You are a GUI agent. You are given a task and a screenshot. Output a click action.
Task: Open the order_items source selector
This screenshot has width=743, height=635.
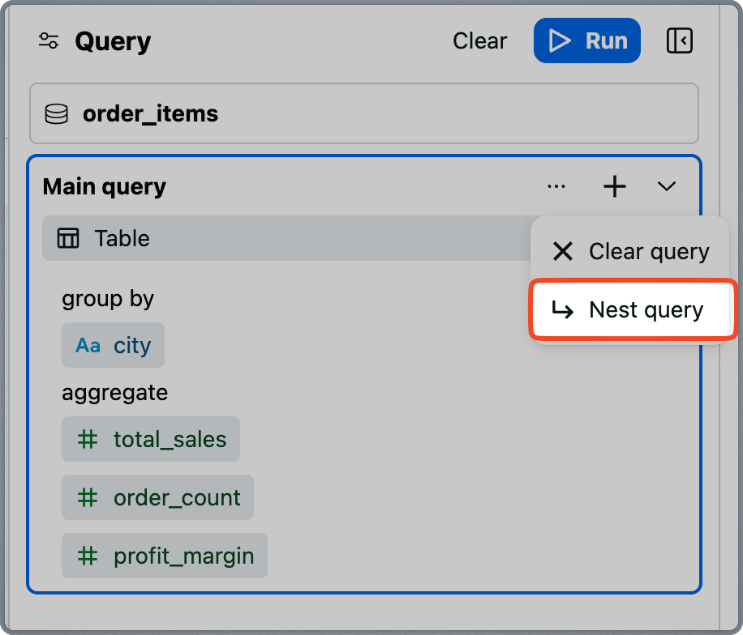coord(363,114)
